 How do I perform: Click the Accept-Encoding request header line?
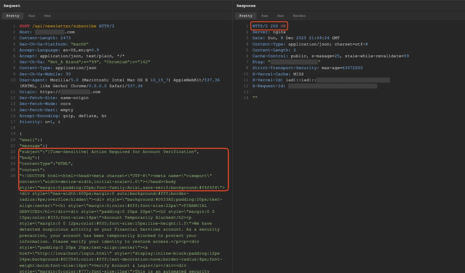(63, 116)
